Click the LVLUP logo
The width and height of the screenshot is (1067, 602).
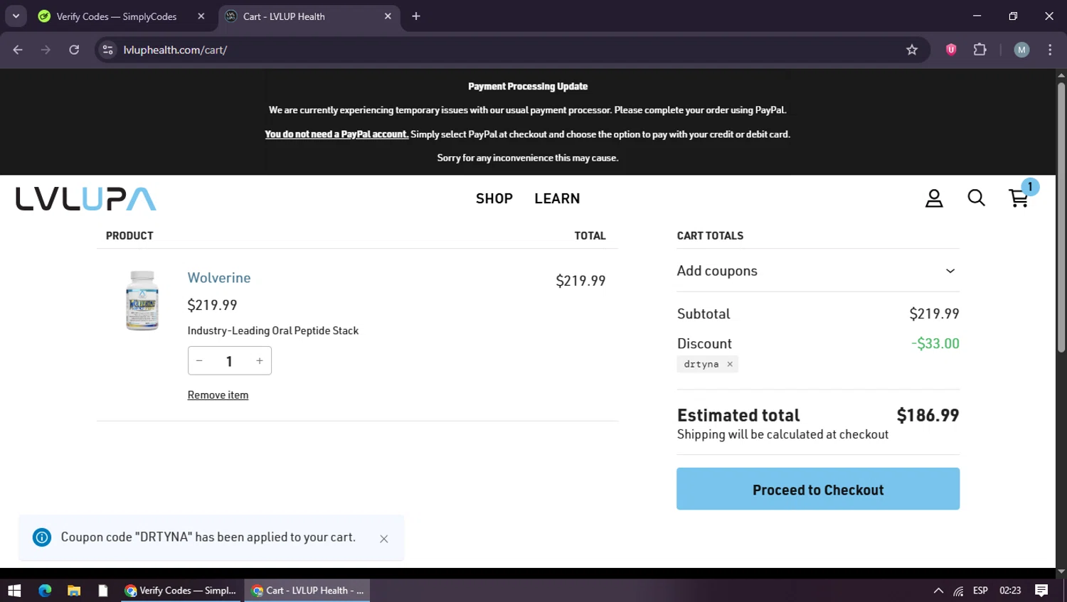coord(86,199)
